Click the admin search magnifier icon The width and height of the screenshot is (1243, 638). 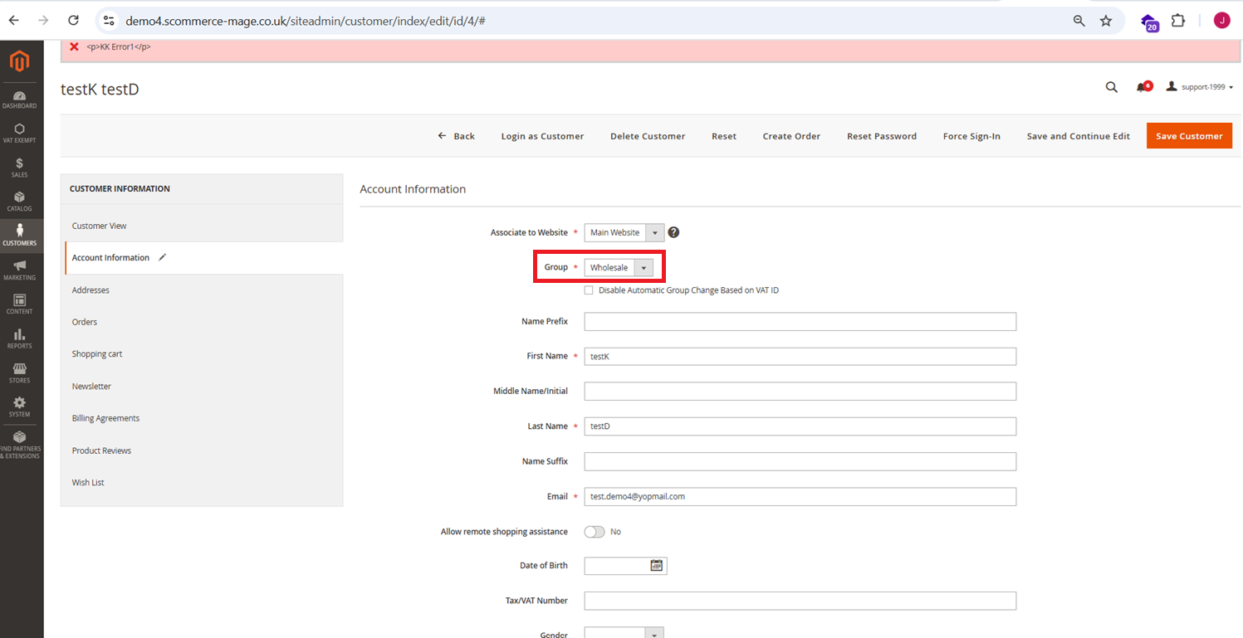[x=1111, y=87]
